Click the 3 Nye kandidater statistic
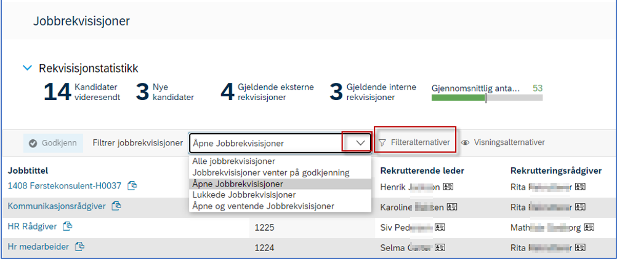 click(165, 92)
